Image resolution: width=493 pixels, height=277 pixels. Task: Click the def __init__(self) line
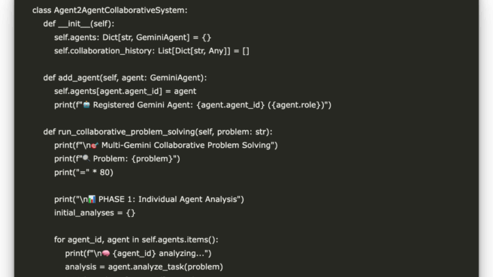(79, 24)
